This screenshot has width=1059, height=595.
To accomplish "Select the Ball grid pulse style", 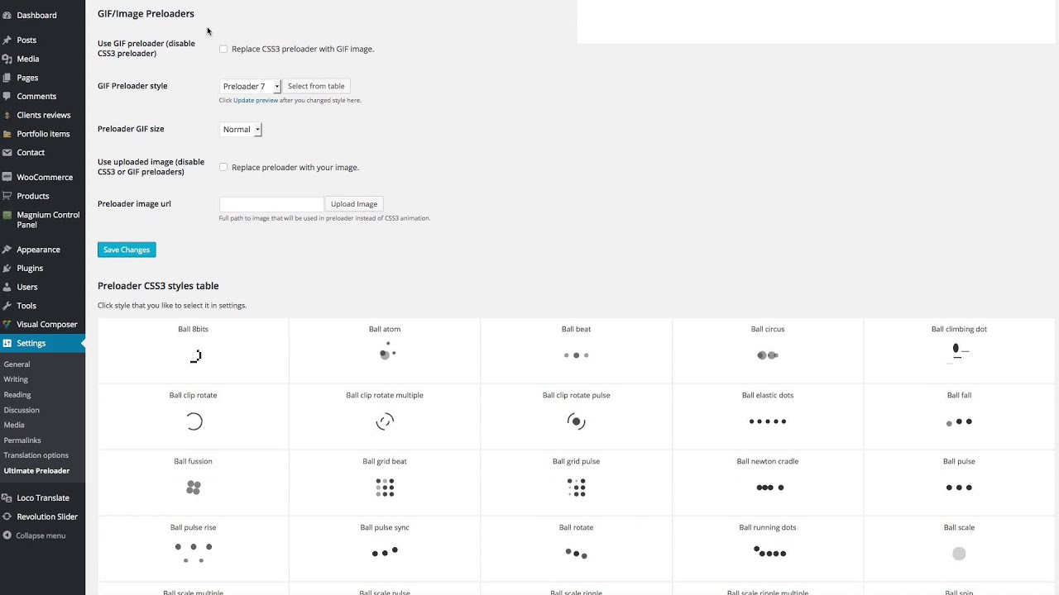I will pyautogui.click(x=576, y=483).
